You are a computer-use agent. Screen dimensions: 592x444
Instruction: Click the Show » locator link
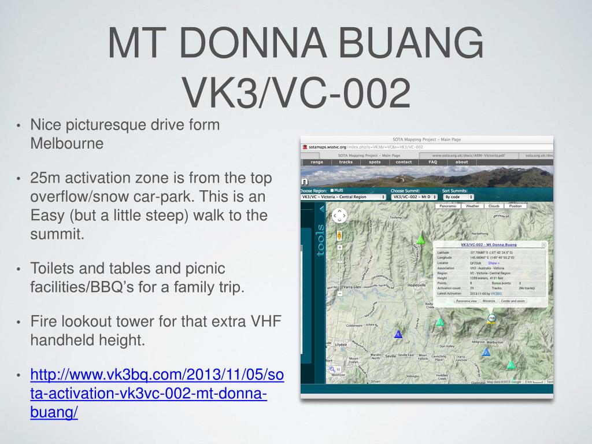(x=494, y=263)
